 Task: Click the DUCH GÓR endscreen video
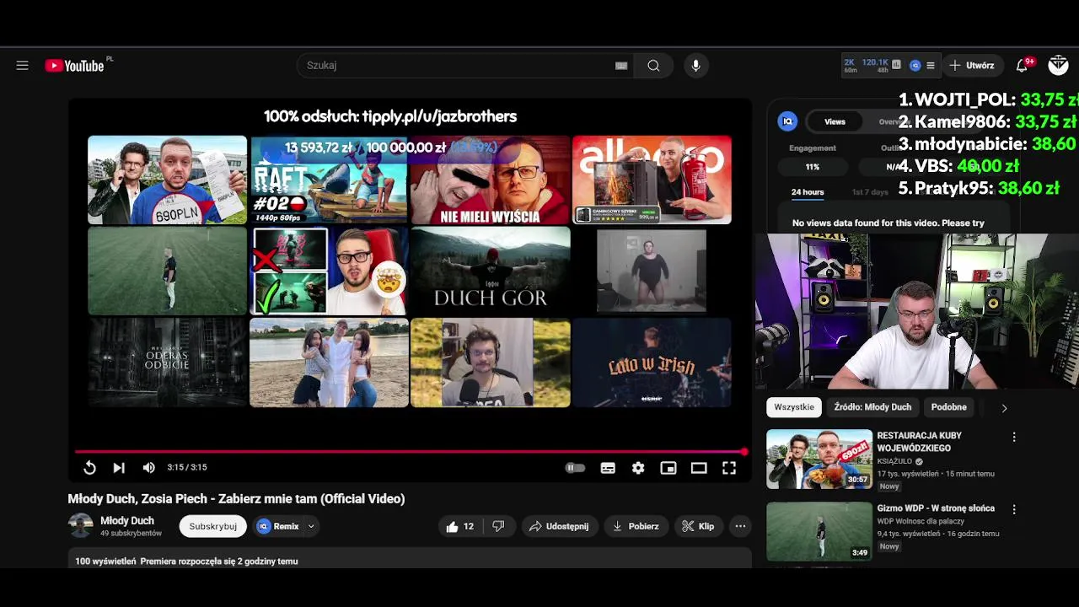(x=490, y=271)
